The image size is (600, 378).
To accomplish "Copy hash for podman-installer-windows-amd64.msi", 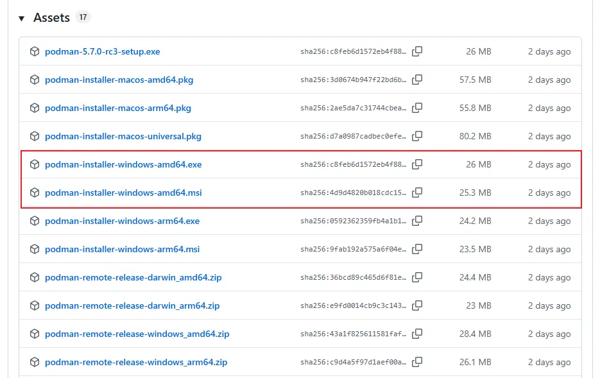I will pos(417,193).
